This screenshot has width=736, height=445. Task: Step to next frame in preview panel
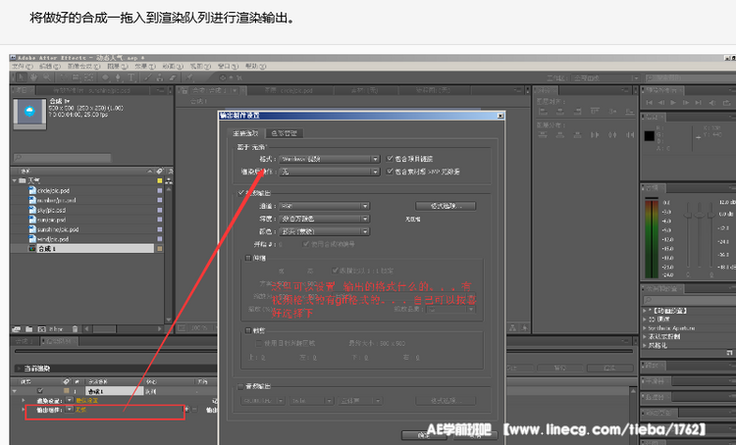point(686,102)
